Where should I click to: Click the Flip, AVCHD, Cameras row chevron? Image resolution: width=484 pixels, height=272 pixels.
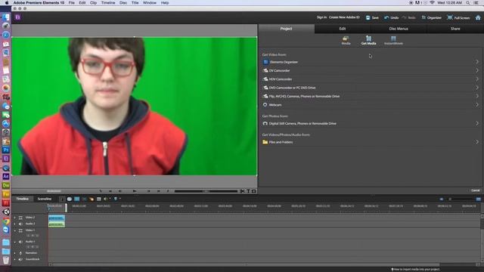click(477, 96)
